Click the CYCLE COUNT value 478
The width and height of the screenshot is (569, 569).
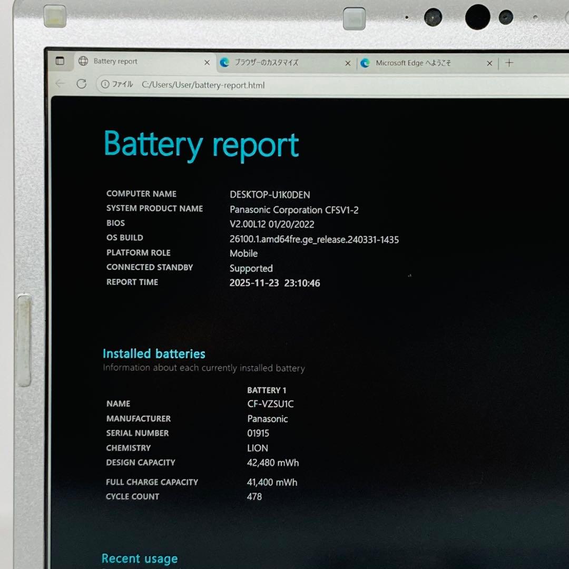point(254,496)
